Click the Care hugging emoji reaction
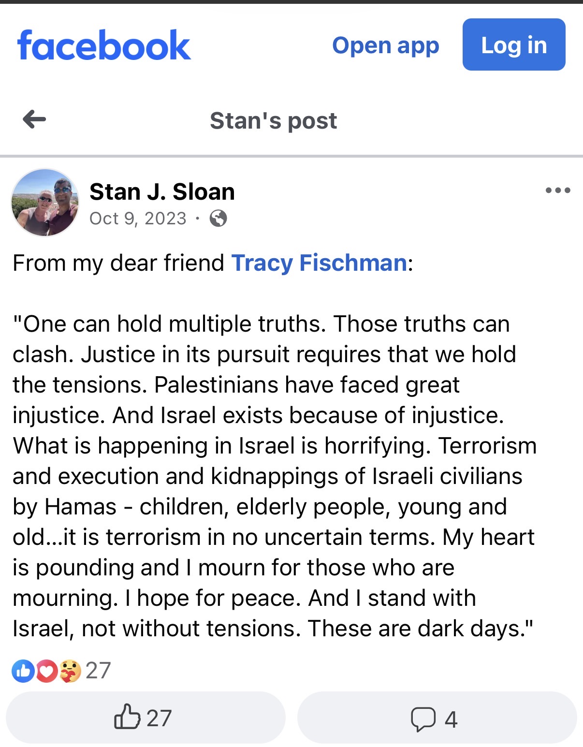The image size is (583, 747). click(x=70, y=671)
